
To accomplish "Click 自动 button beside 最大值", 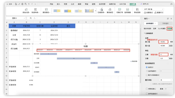I will click(x=171, y=46).
